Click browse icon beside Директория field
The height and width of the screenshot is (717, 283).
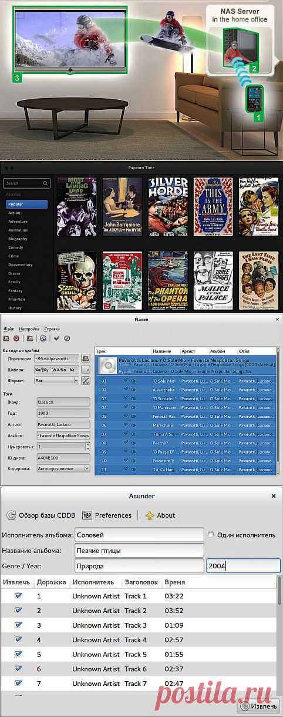click(85, 358)
